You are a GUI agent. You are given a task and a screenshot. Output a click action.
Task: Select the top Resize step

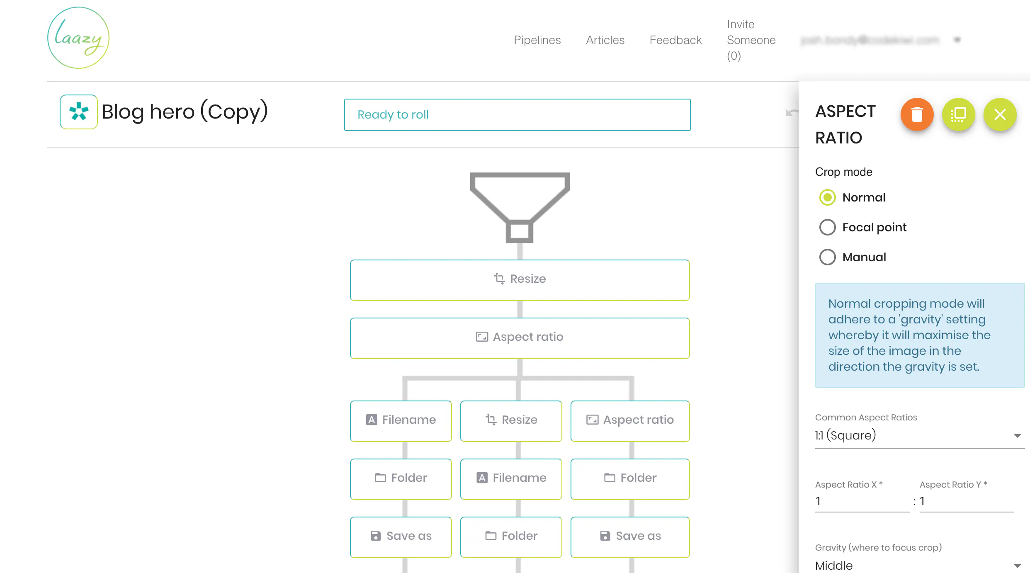coord(520,280)
